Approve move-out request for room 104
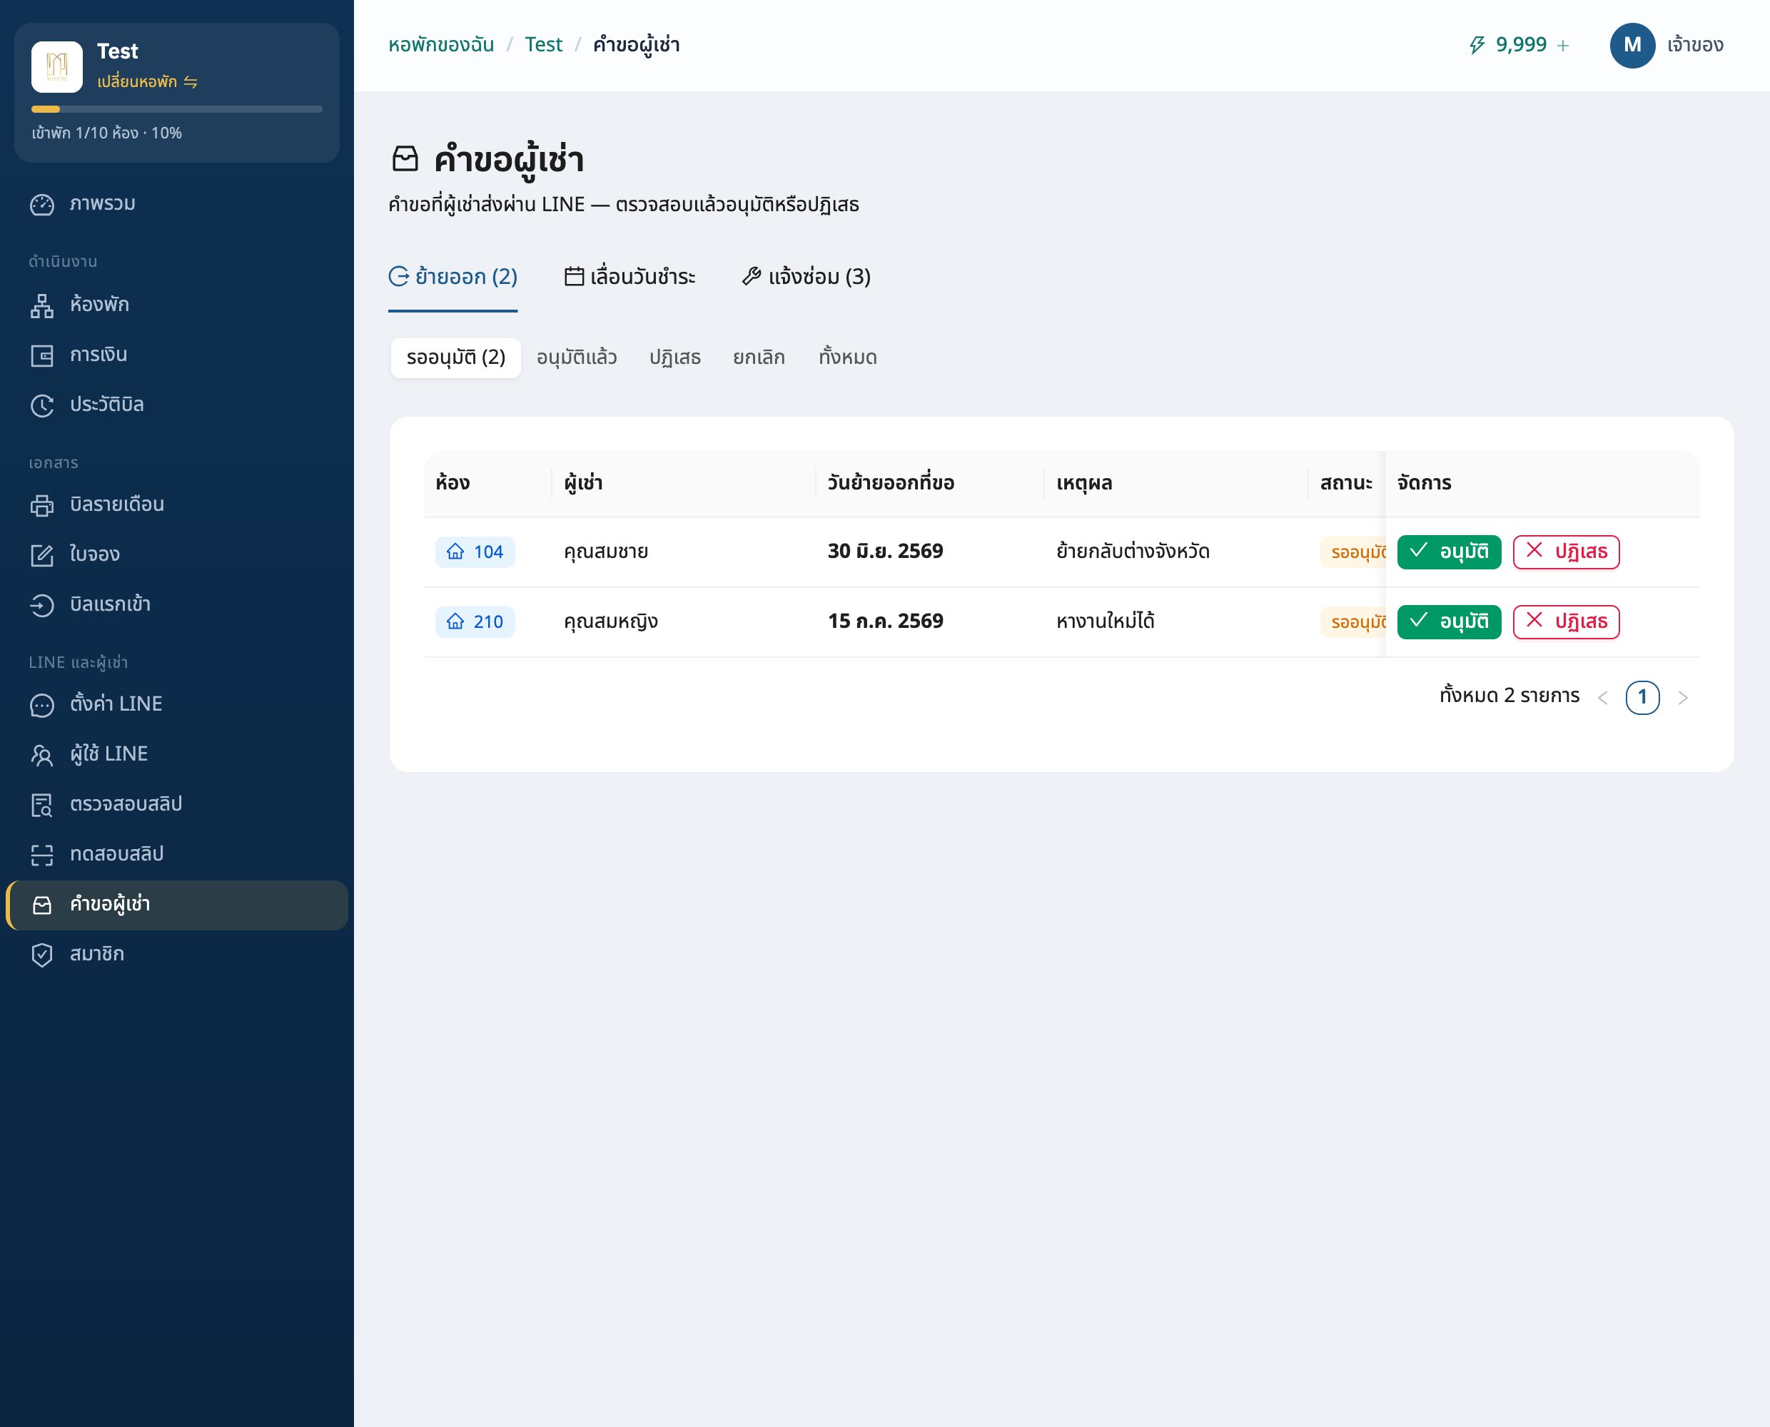 pos(1450,552)
